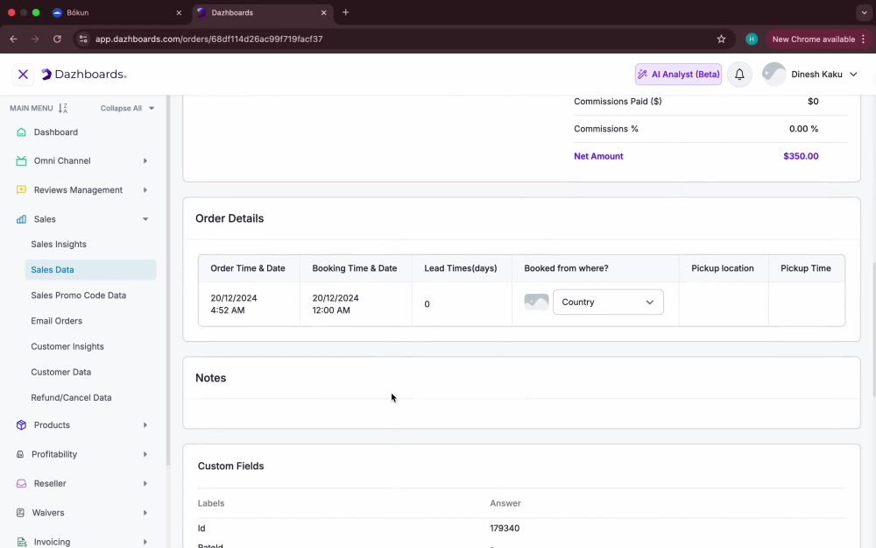Image resolution: width=876 pixels, height=548 pixels.
Task: Open Sales Promo Code Data
Action: [78, 295]
